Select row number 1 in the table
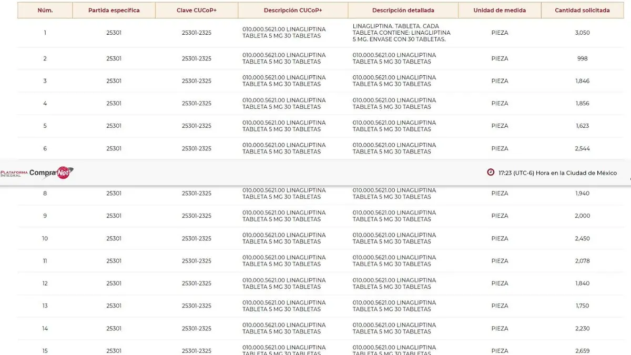 point(45,33)
